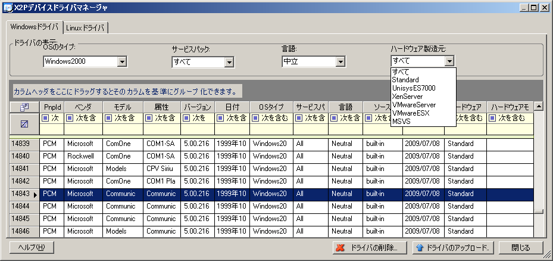Select row header 14846

24,231
